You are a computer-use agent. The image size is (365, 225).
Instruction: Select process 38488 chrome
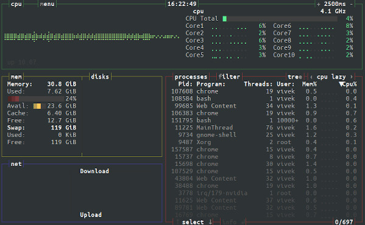[x=264, y=185]
